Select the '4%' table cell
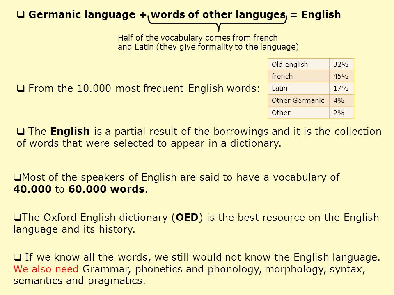 click(341, 101)
